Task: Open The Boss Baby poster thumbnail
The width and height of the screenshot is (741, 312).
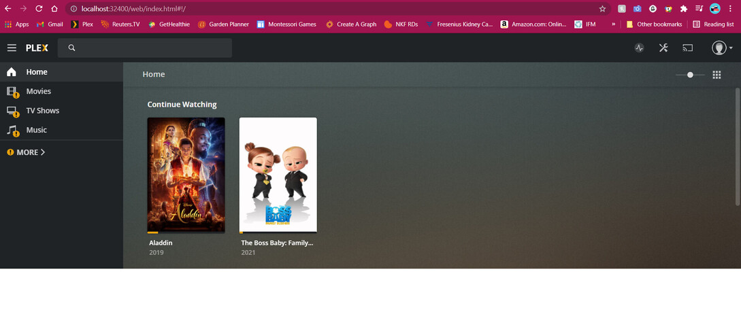Action: tap(278, 175)
